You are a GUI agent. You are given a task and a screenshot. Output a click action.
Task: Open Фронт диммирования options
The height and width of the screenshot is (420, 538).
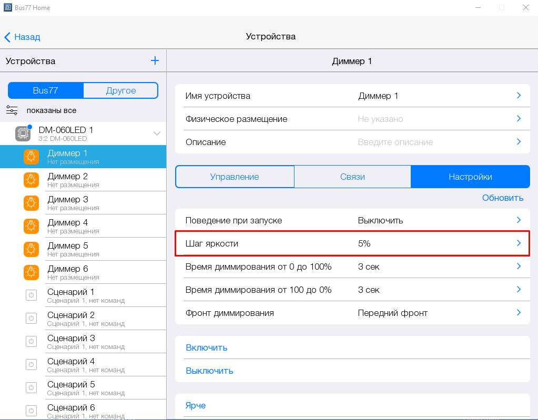click(x=352, y=313)
